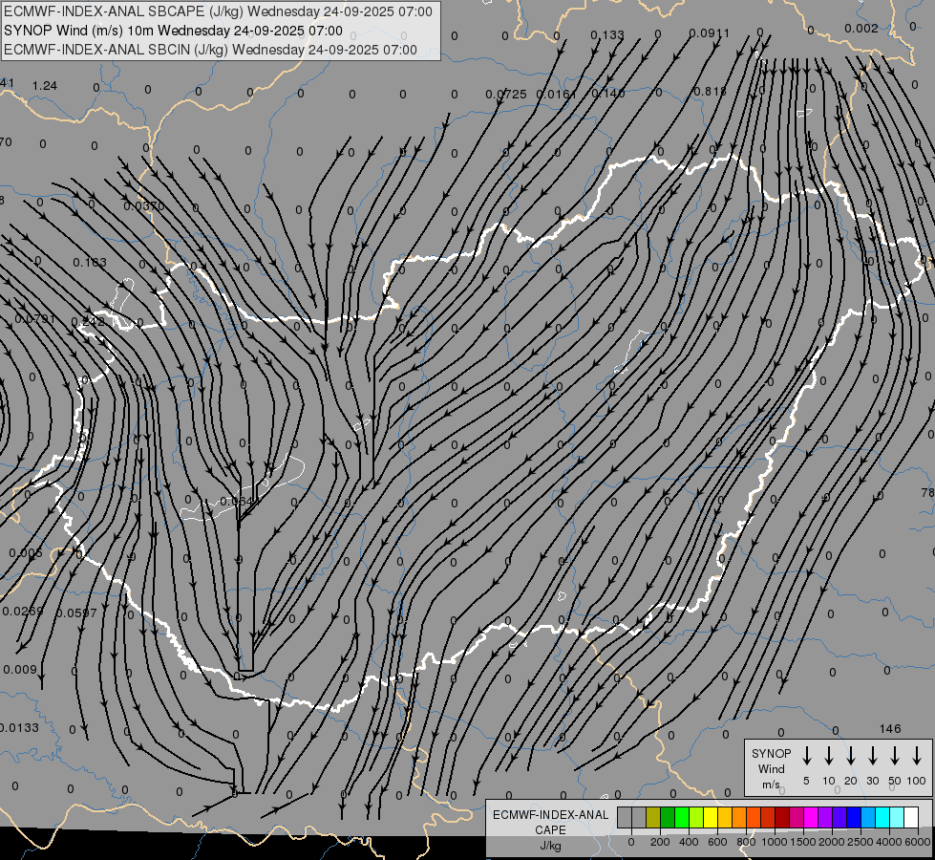Select the white CAPE legend swatch
Image resolution: width=935 pixels, height=860 pixels.
[910, 817]
